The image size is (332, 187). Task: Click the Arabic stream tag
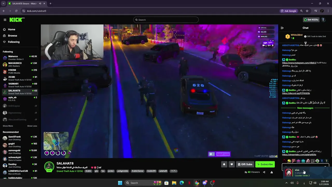[x=88, y=171]
